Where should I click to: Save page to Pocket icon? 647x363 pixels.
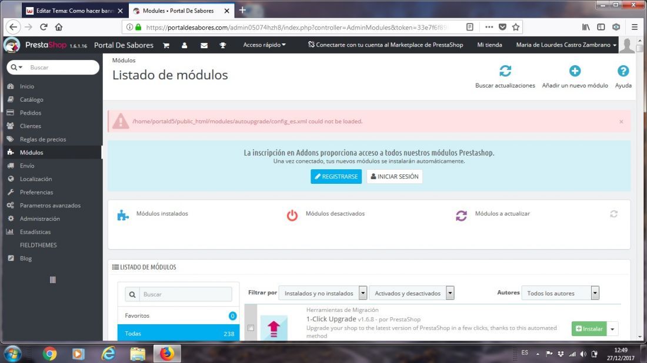(x=502, y=27)
